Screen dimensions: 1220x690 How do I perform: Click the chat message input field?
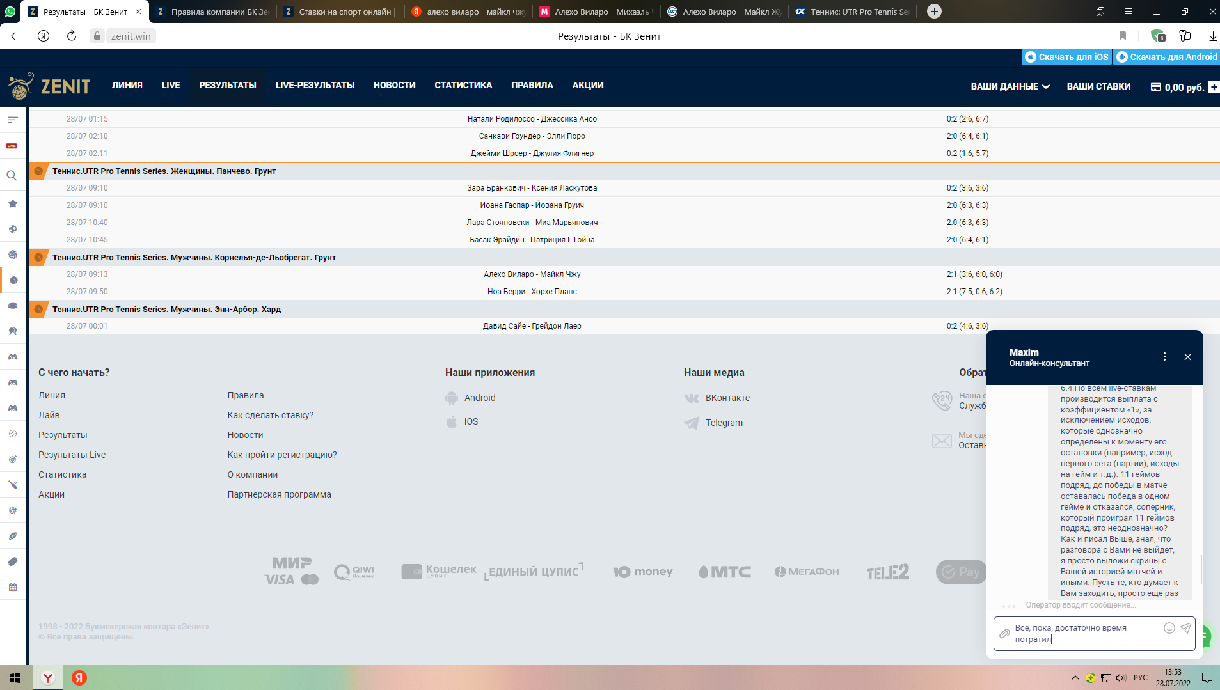pyautogui.click(x=1085, y=633)
